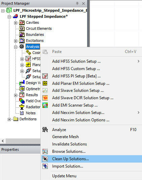Image resolution: width=142 pixels, height=180 pixels.
Task: Expand the Excitations node
Action: point(15,41)
